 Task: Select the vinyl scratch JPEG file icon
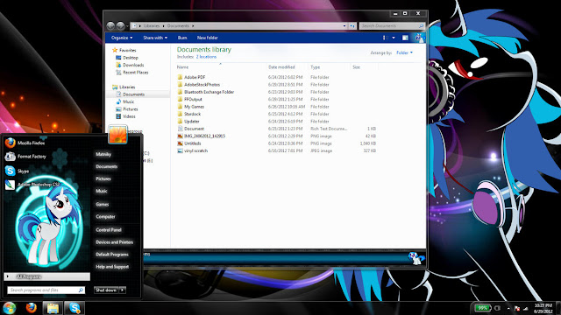(x=180, y=150)
